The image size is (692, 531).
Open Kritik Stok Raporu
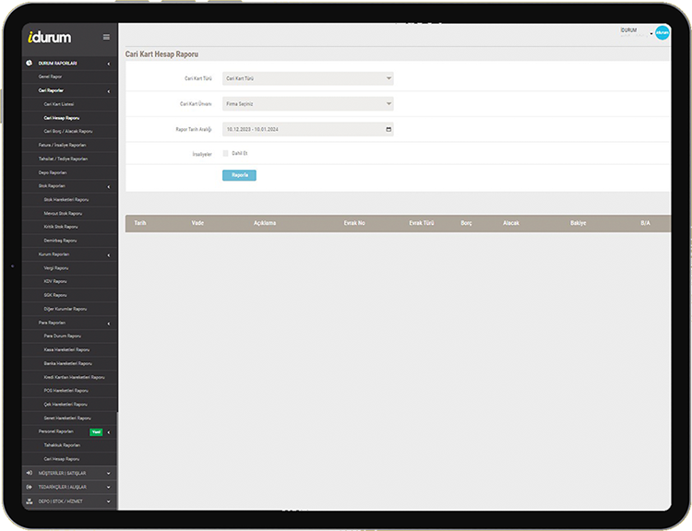click(61, 227)
